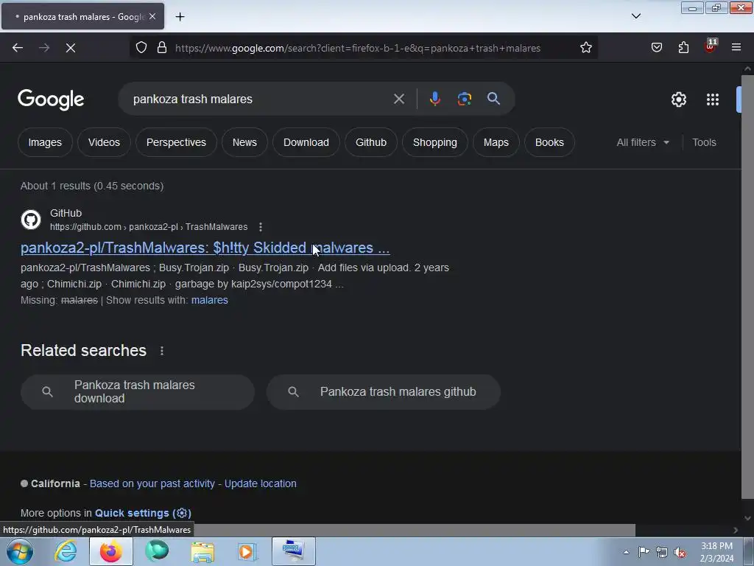The height and width of the screenshot is (566, 754).
Task: Open search Tools
Action: point(704,142)
